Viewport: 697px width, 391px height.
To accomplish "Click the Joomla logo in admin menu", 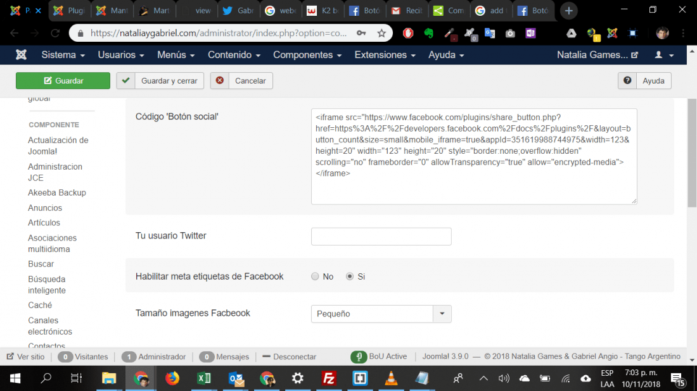I will point(21,55).
